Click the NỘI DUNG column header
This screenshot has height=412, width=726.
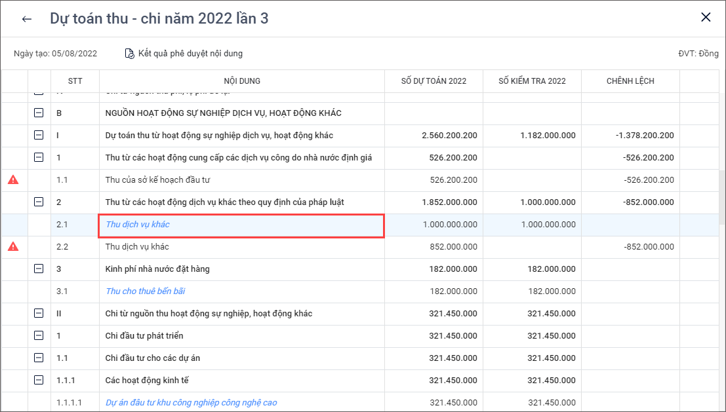[241, 81]
